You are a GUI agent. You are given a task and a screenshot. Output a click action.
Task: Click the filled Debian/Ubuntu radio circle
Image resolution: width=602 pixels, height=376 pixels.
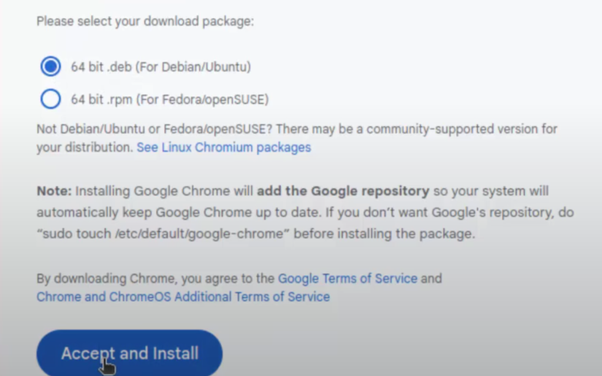tap(50, 66)
